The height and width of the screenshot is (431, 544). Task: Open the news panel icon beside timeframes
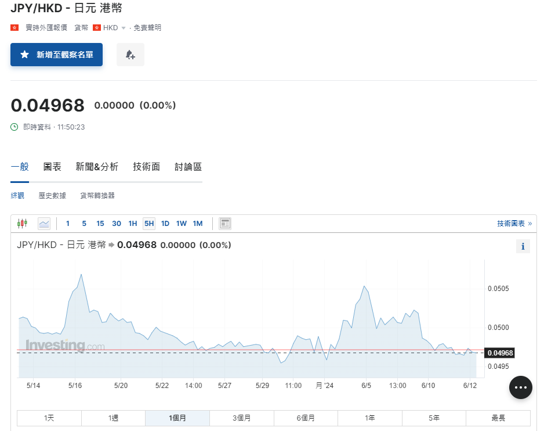225,222
